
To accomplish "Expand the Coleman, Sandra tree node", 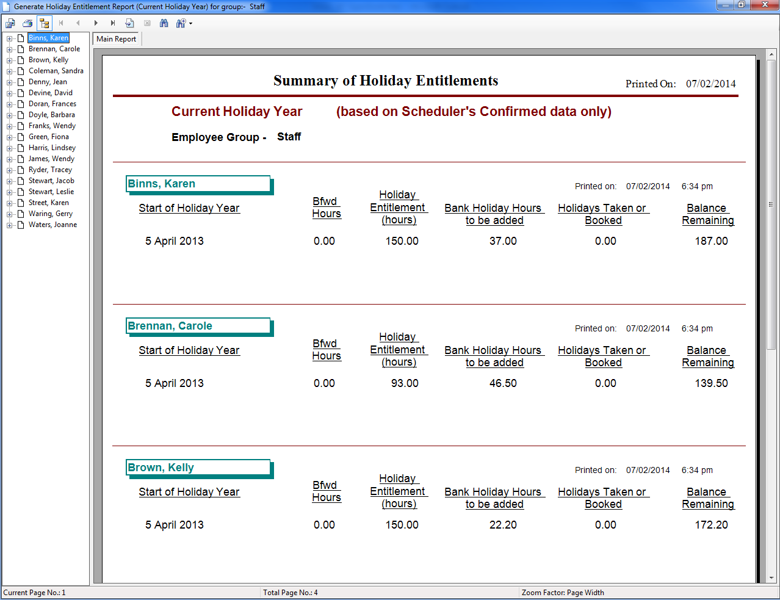I will pyautogui.click(x=9, y=71).
